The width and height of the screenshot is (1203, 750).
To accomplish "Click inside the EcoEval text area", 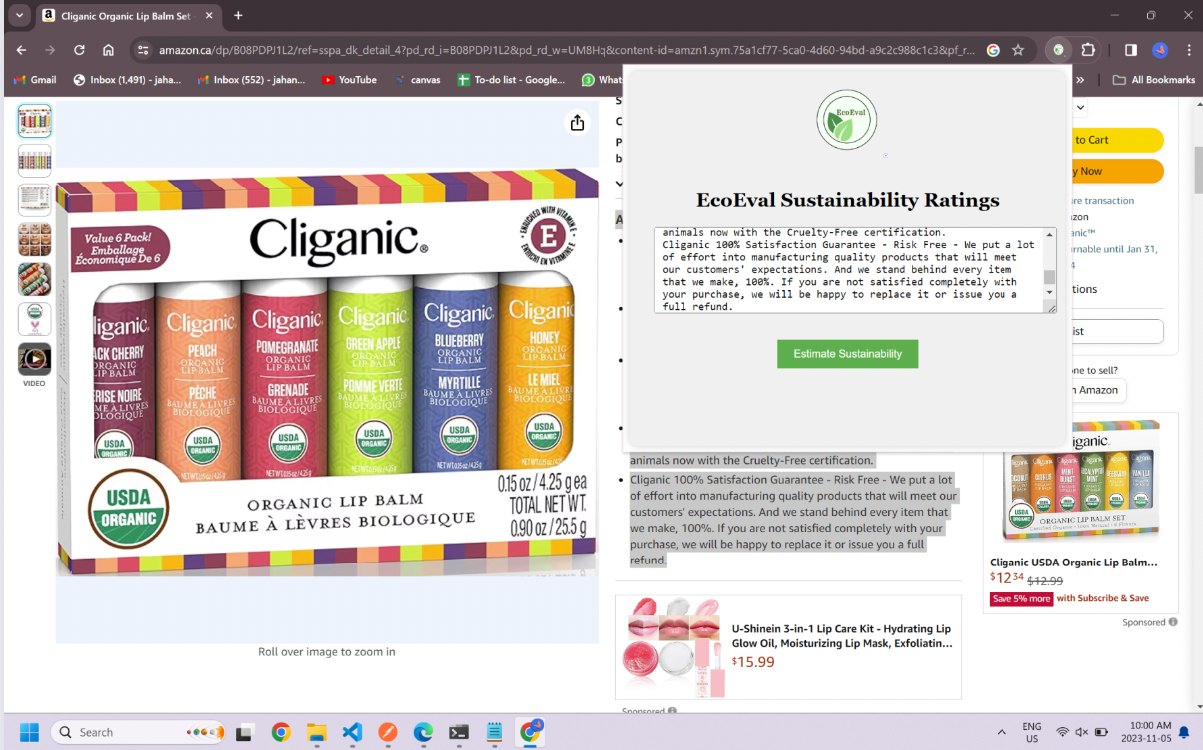I will 849,269.
